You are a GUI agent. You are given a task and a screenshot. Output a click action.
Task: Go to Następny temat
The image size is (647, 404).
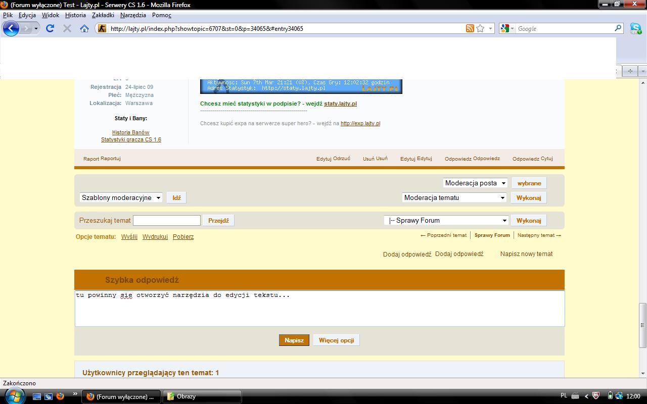click(x=539, y=235)
